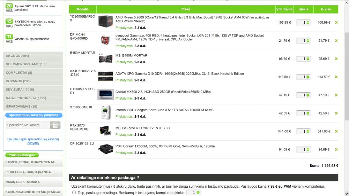Viewport: 349px width, 196px height.
Task: Click the Modelis column header
Action: 83,9
